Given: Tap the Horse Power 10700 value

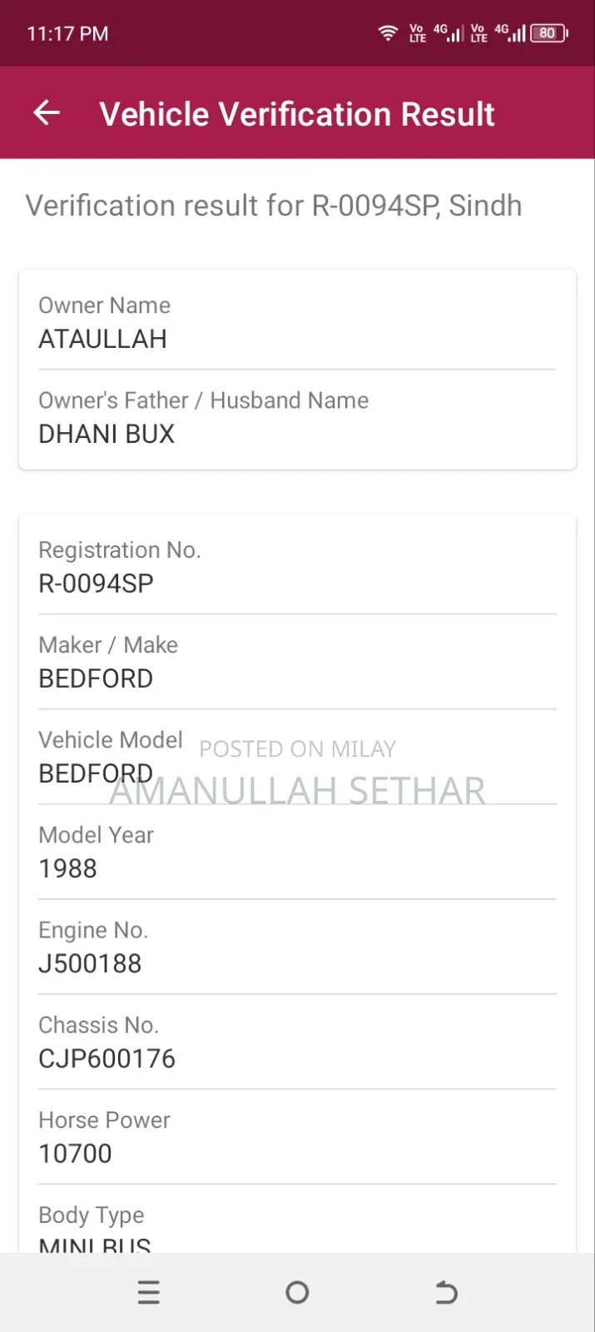Looking at the screenshot, I should click(75, 1153).
